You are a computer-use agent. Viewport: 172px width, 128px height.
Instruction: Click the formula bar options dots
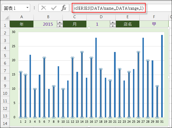(x=34, y=8)
